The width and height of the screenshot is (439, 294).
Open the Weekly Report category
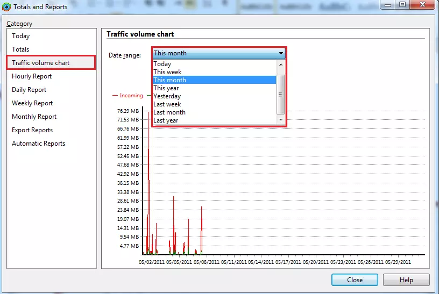[x=32, y=103]
